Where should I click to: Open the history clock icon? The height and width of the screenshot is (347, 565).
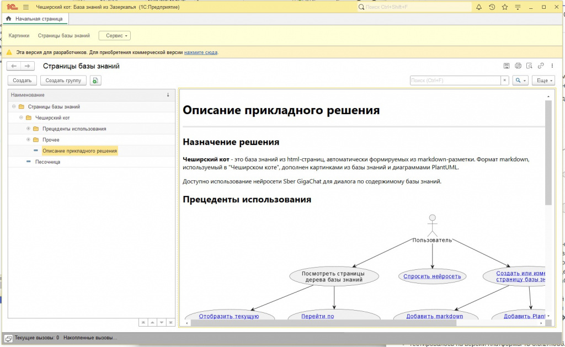(x=492, y=7)
